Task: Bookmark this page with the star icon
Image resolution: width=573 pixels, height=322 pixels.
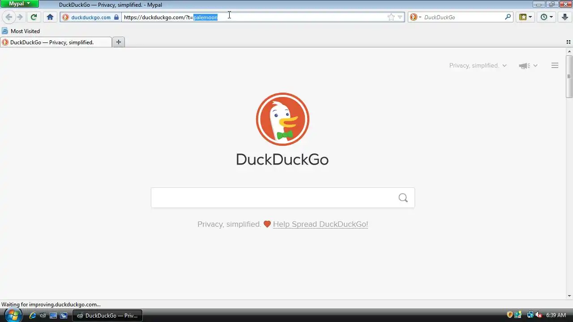Action: [x=391, y=17]
